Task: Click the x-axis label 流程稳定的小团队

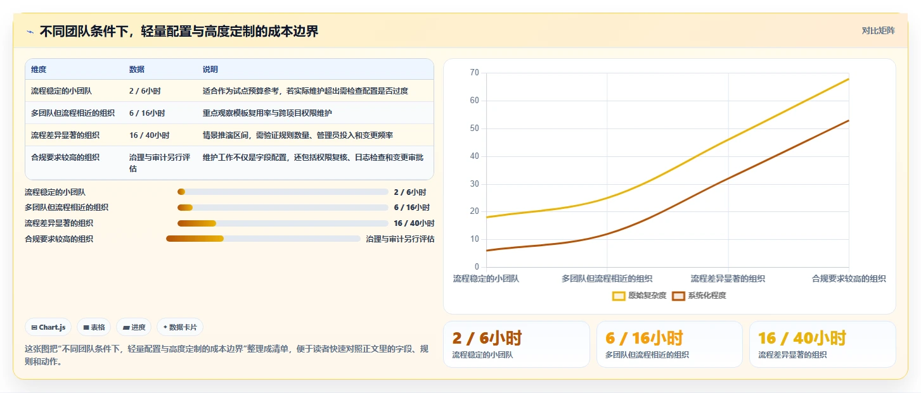Action: click(x=486, y=278)
